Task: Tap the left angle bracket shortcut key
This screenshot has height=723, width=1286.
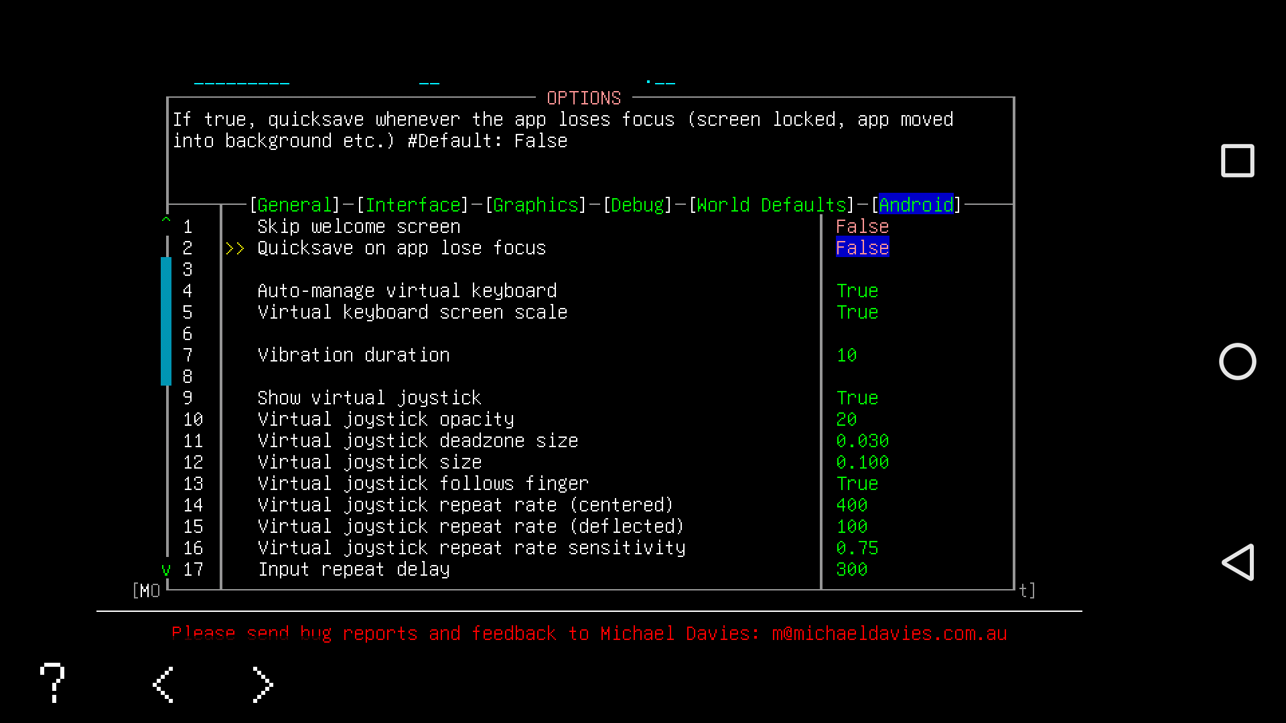Action: (163, 684)
